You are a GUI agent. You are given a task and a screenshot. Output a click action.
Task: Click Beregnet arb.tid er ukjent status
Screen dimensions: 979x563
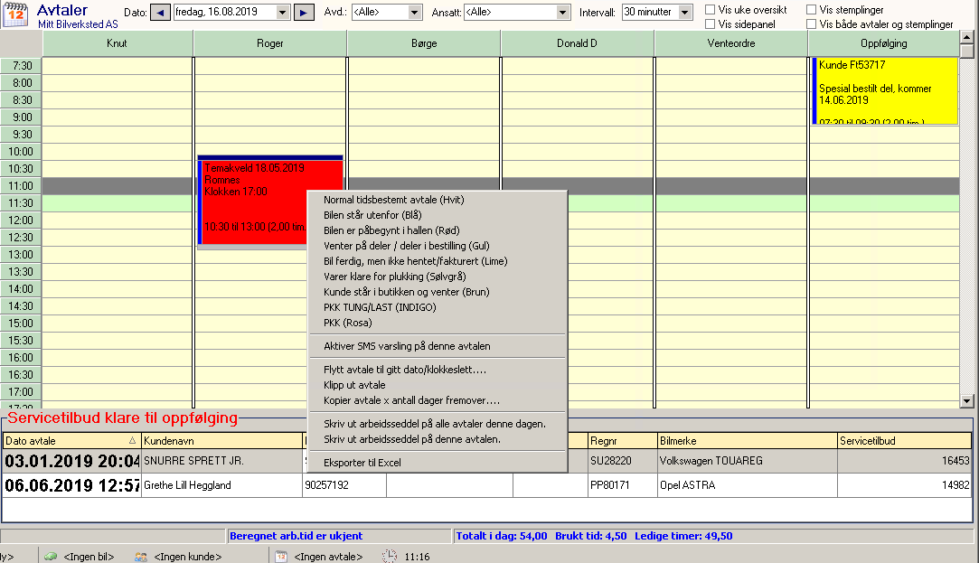pyautogui.click(x=296, y=536)
